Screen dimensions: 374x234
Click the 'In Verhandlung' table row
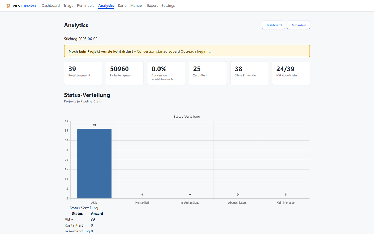click(x=84, y=231)
